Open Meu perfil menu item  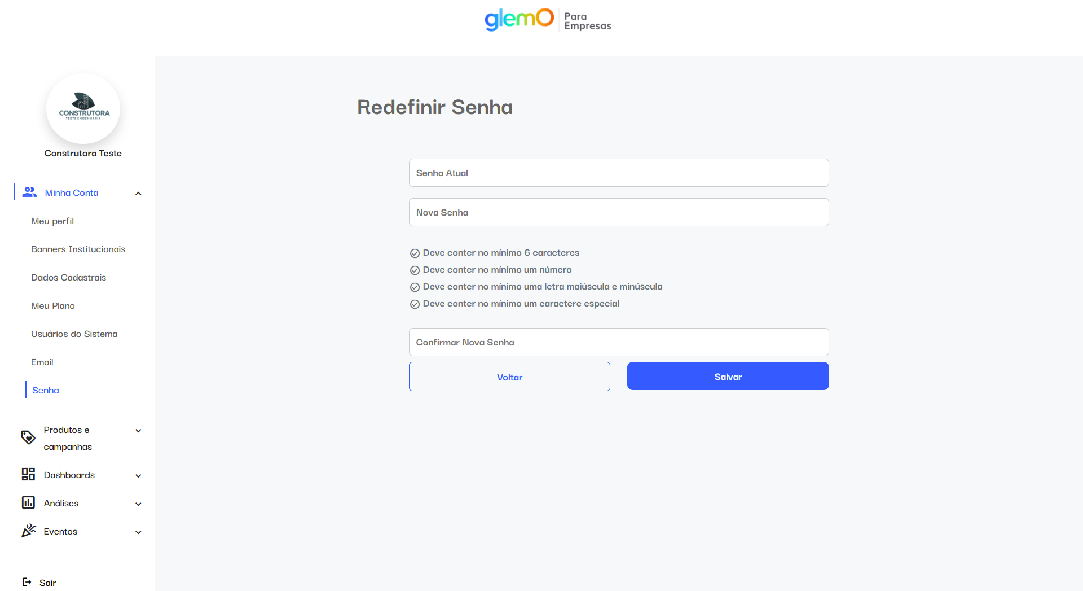(x=52, y=221)
